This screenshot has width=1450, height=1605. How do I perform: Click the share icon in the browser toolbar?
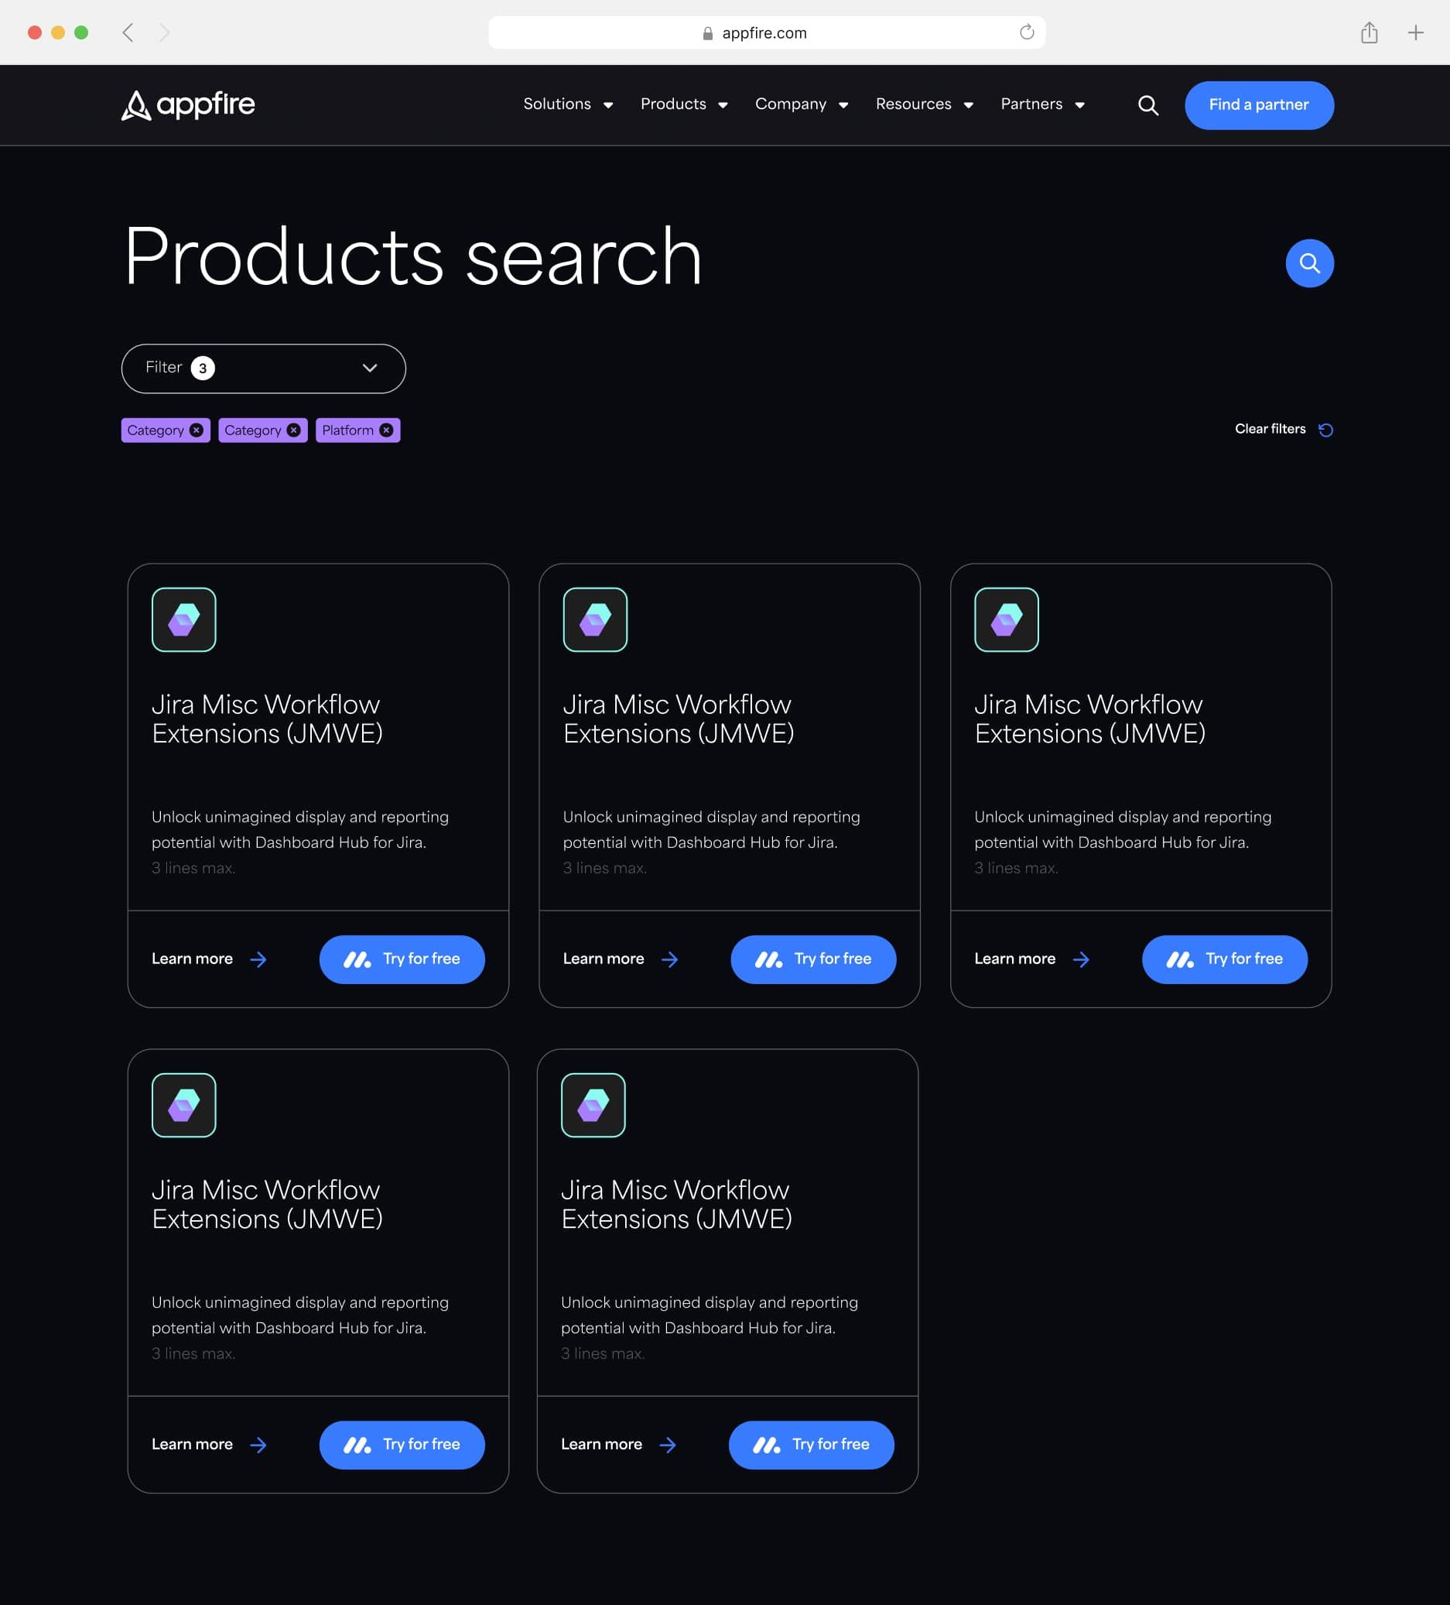(x=1369, y=32)
